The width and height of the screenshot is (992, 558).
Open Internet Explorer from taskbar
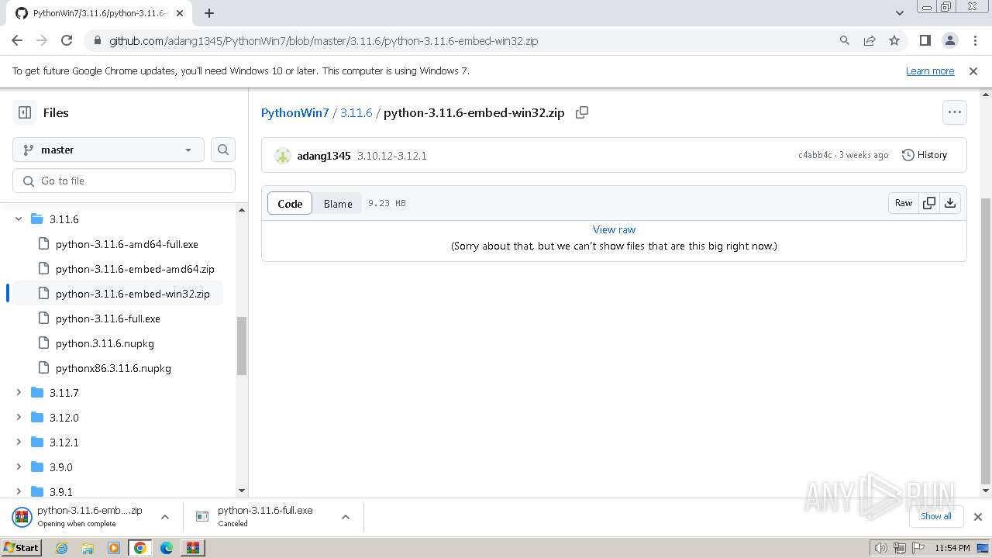point(62,548)
